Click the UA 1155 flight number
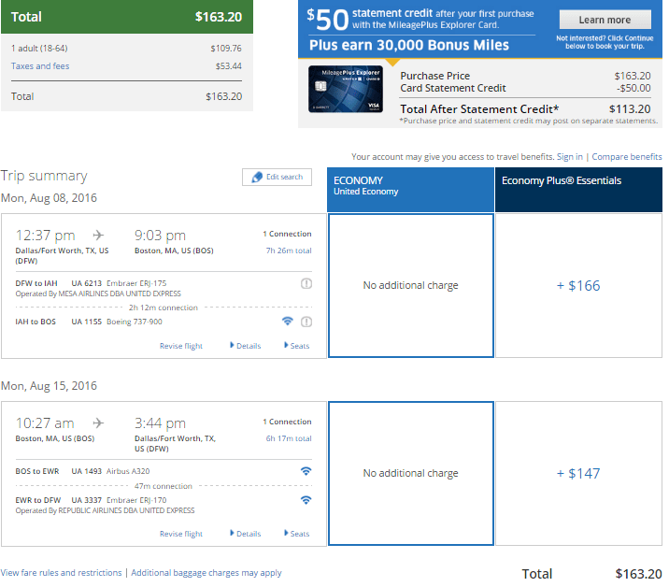 coord(87,322)
